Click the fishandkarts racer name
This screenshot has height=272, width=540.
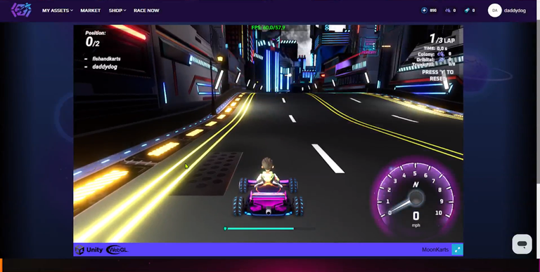[x=106, y=59]
